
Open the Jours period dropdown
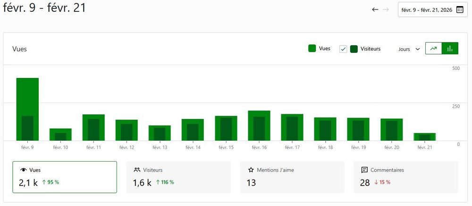click(409, 49)
